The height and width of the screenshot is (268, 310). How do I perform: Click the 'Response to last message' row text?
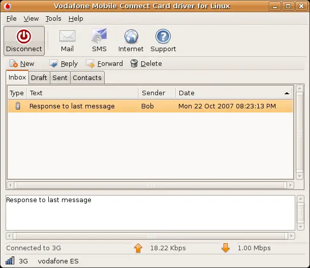[x=72, y=106]
